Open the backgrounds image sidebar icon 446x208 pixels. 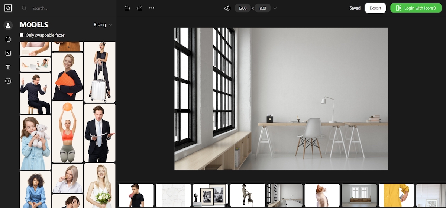(x=8, y=53)
